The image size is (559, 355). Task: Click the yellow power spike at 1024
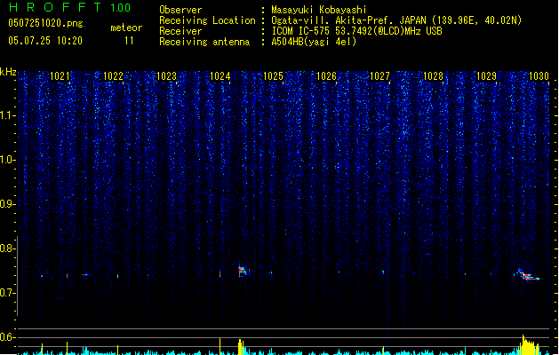coord(220,346)
